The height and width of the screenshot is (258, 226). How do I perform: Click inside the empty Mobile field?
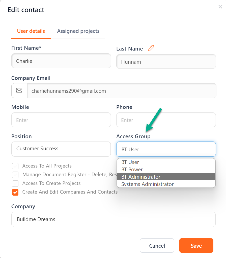(61, 120)
